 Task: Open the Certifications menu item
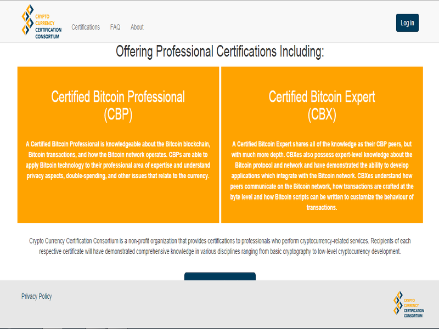point(86,27)
